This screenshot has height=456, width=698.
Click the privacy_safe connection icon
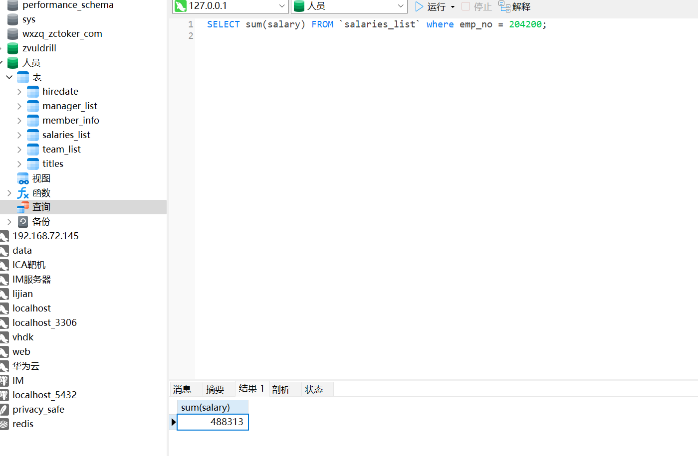4,410
